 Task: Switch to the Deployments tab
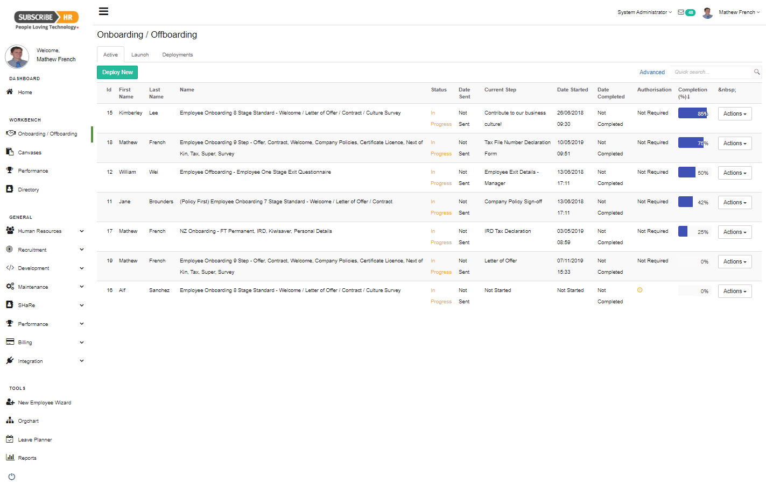pyautogui.click(x=177, y=55)
